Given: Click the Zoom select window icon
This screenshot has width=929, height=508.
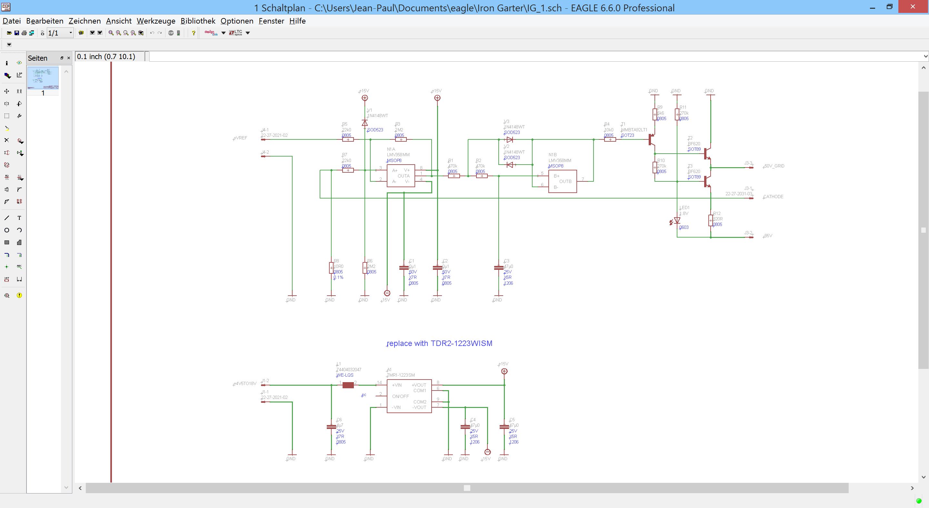Looking at the screenshot, I should [x=141, y=33].
